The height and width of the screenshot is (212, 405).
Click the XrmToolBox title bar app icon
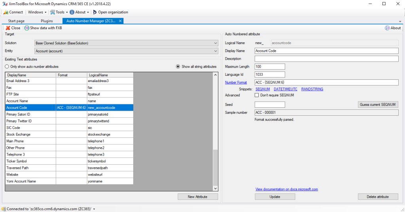(5, 4)
